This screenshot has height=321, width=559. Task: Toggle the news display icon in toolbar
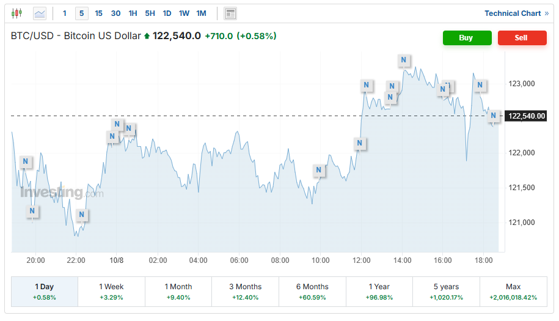[230, 13]
